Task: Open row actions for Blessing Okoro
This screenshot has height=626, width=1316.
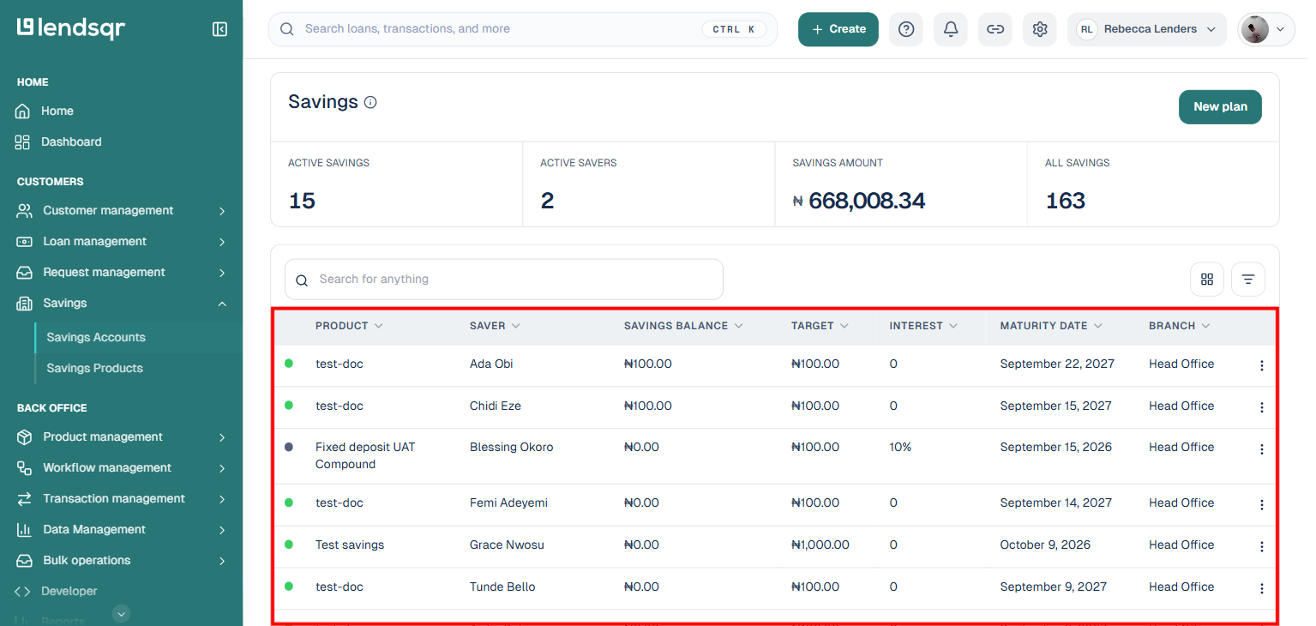Action: pyautogui.click(x=1261, y=448)
